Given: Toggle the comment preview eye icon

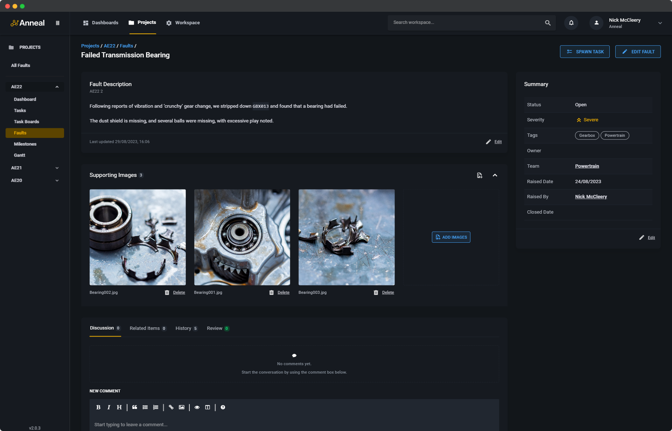Looking at the screenshot, I should coord(197,407).
